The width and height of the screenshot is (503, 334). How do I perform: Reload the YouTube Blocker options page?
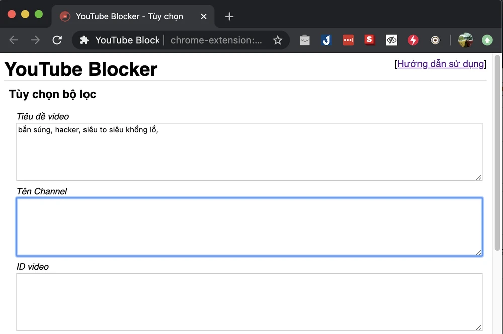[x=57, y=40]
